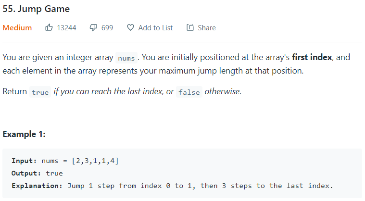
Task: Click the share arrow icon
Action: click(190, 27)
